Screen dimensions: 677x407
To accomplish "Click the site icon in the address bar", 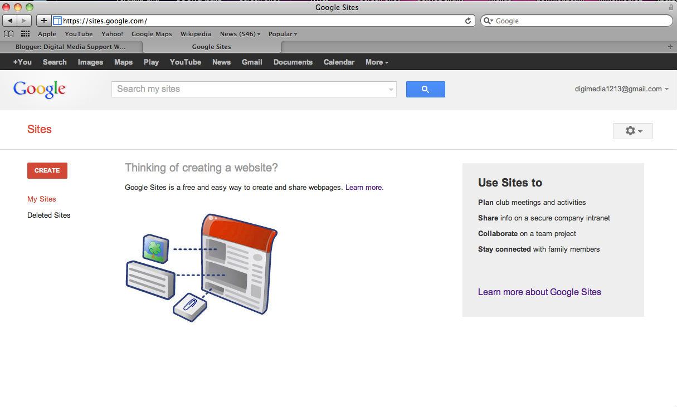I will tap(57, 21).
